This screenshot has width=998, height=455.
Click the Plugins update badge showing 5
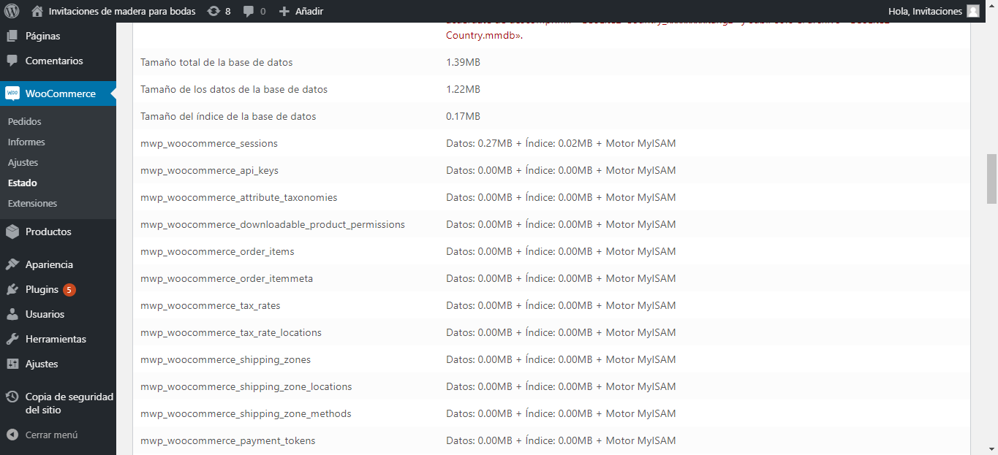click(69, 290)
